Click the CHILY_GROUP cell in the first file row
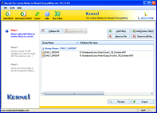 point(52,52)
